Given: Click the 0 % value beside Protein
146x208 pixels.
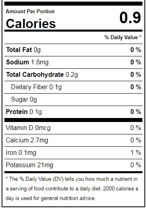Looking at the screenshot, I should pos(136,112).
